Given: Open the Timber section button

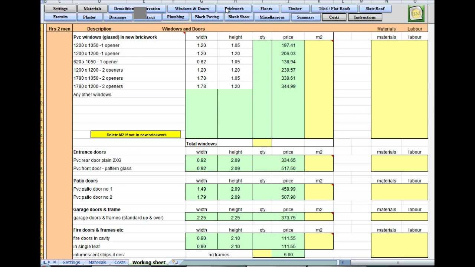Looking at the screenshot, I should (295, 9).
